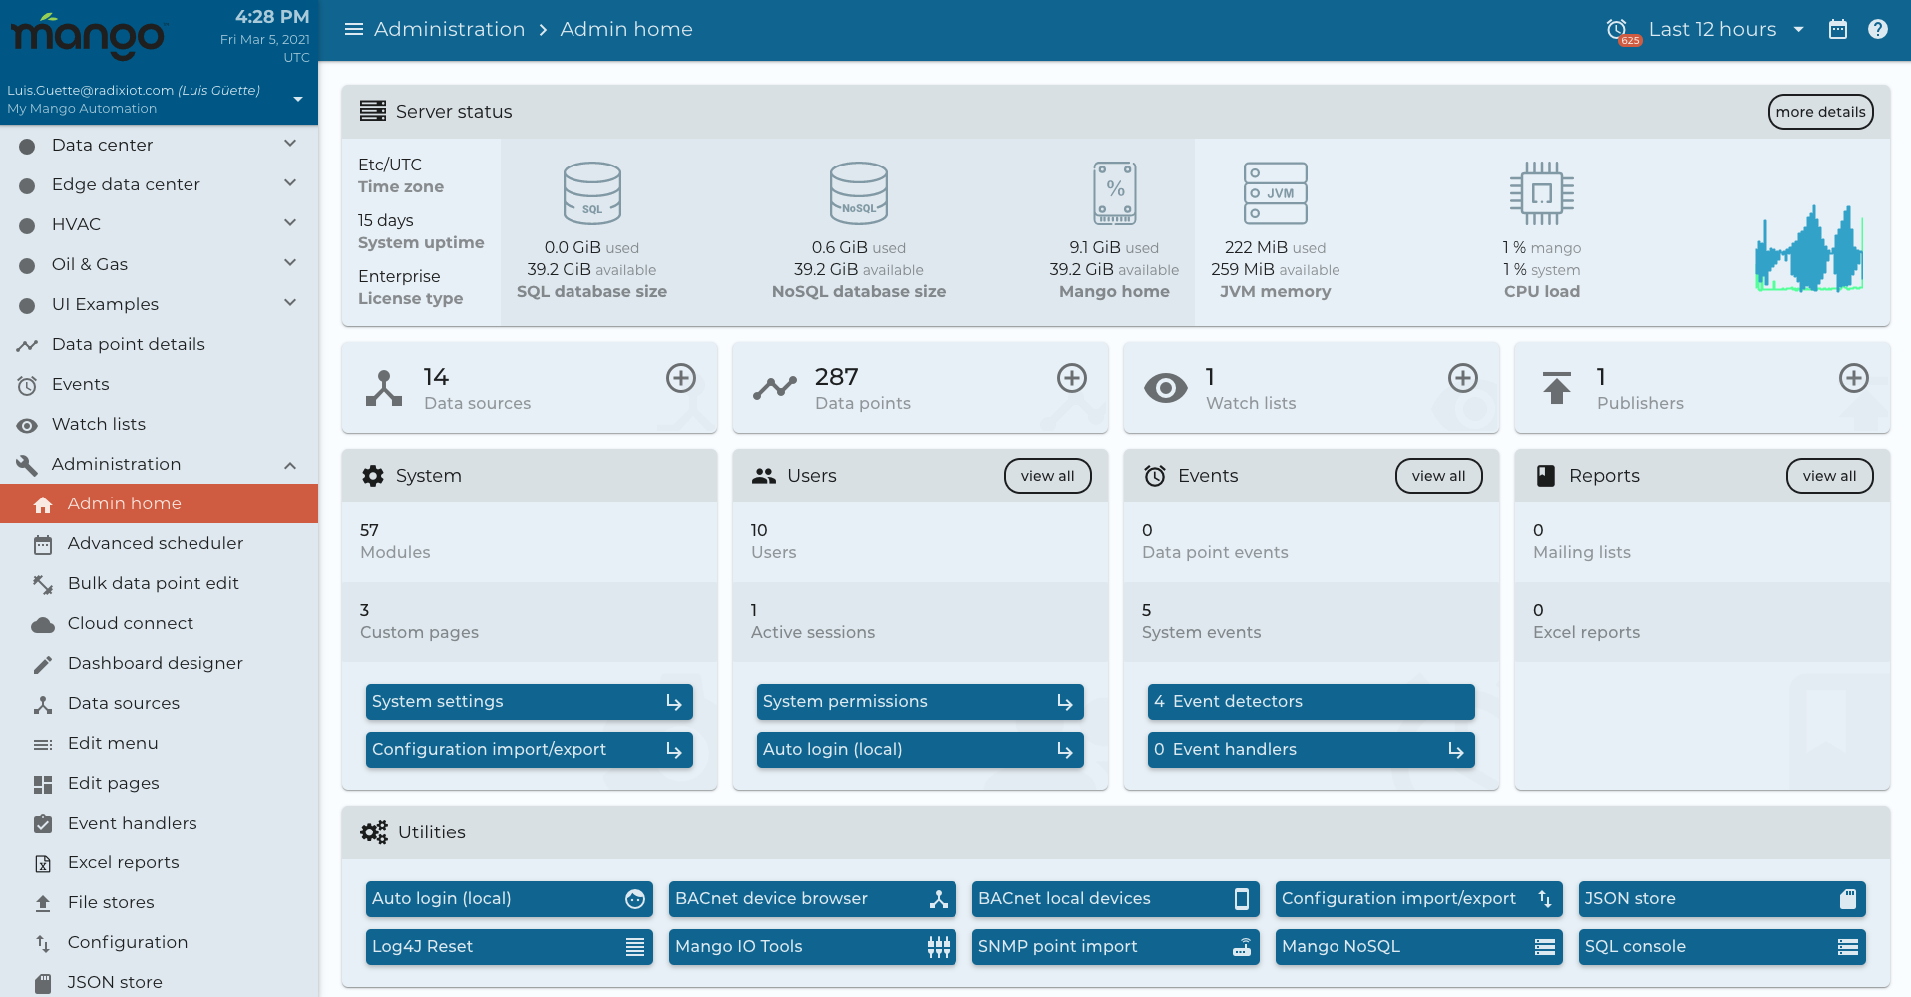Go to Events in the sidebar
The height and width of the screenshot is (997, 1911).
160,384
